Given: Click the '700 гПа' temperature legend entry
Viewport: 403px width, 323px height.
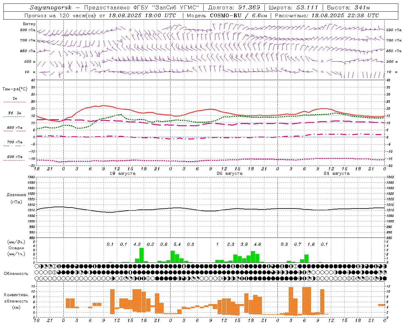Looking at the screenshot, I should (14, 142).
